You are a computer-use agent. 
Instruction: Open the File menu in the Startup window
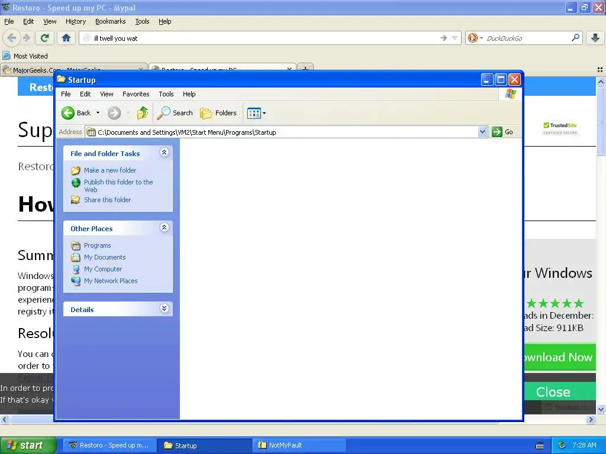click(x=66, y=94)
